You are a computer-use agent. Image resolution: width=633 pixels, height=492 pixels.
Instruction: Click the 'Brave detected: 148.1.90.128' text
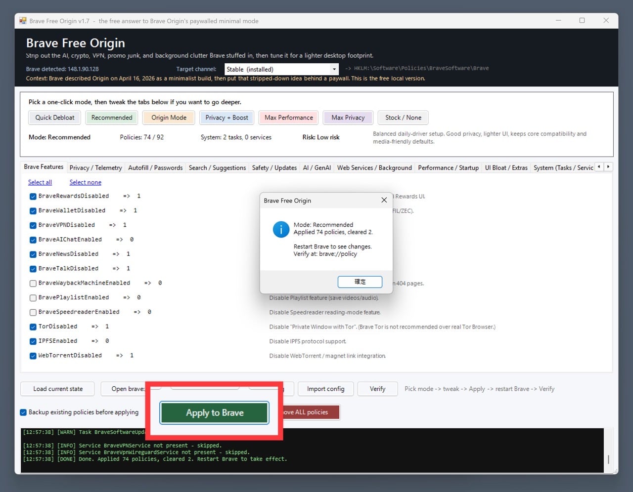[x=62, y=69]
